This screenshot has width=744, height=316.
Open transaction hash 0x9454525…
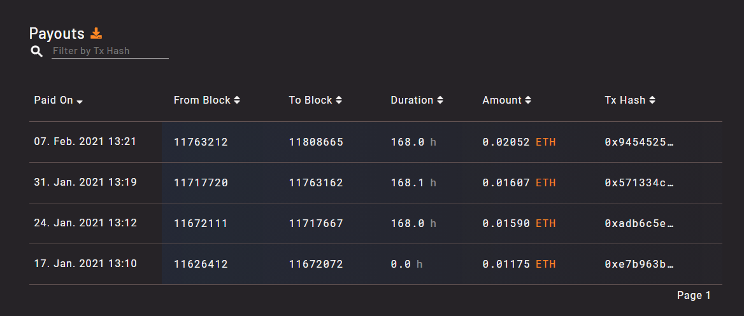(638, 142)
